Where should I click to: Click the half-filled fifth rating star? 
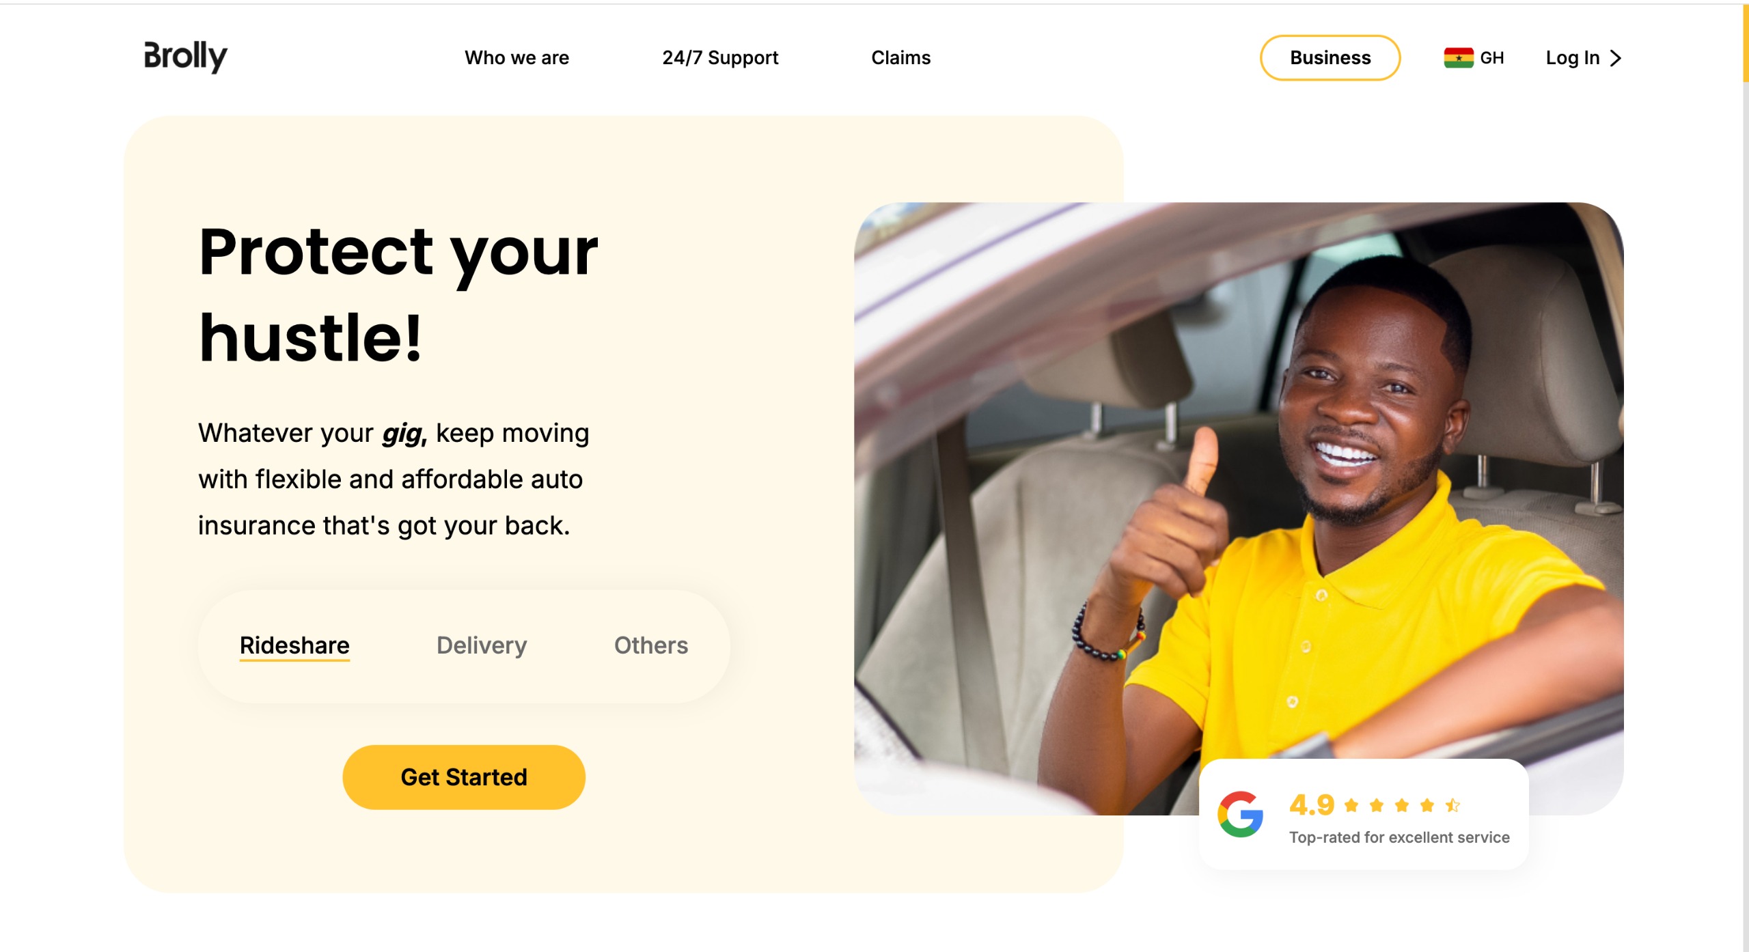(1452, 805)
